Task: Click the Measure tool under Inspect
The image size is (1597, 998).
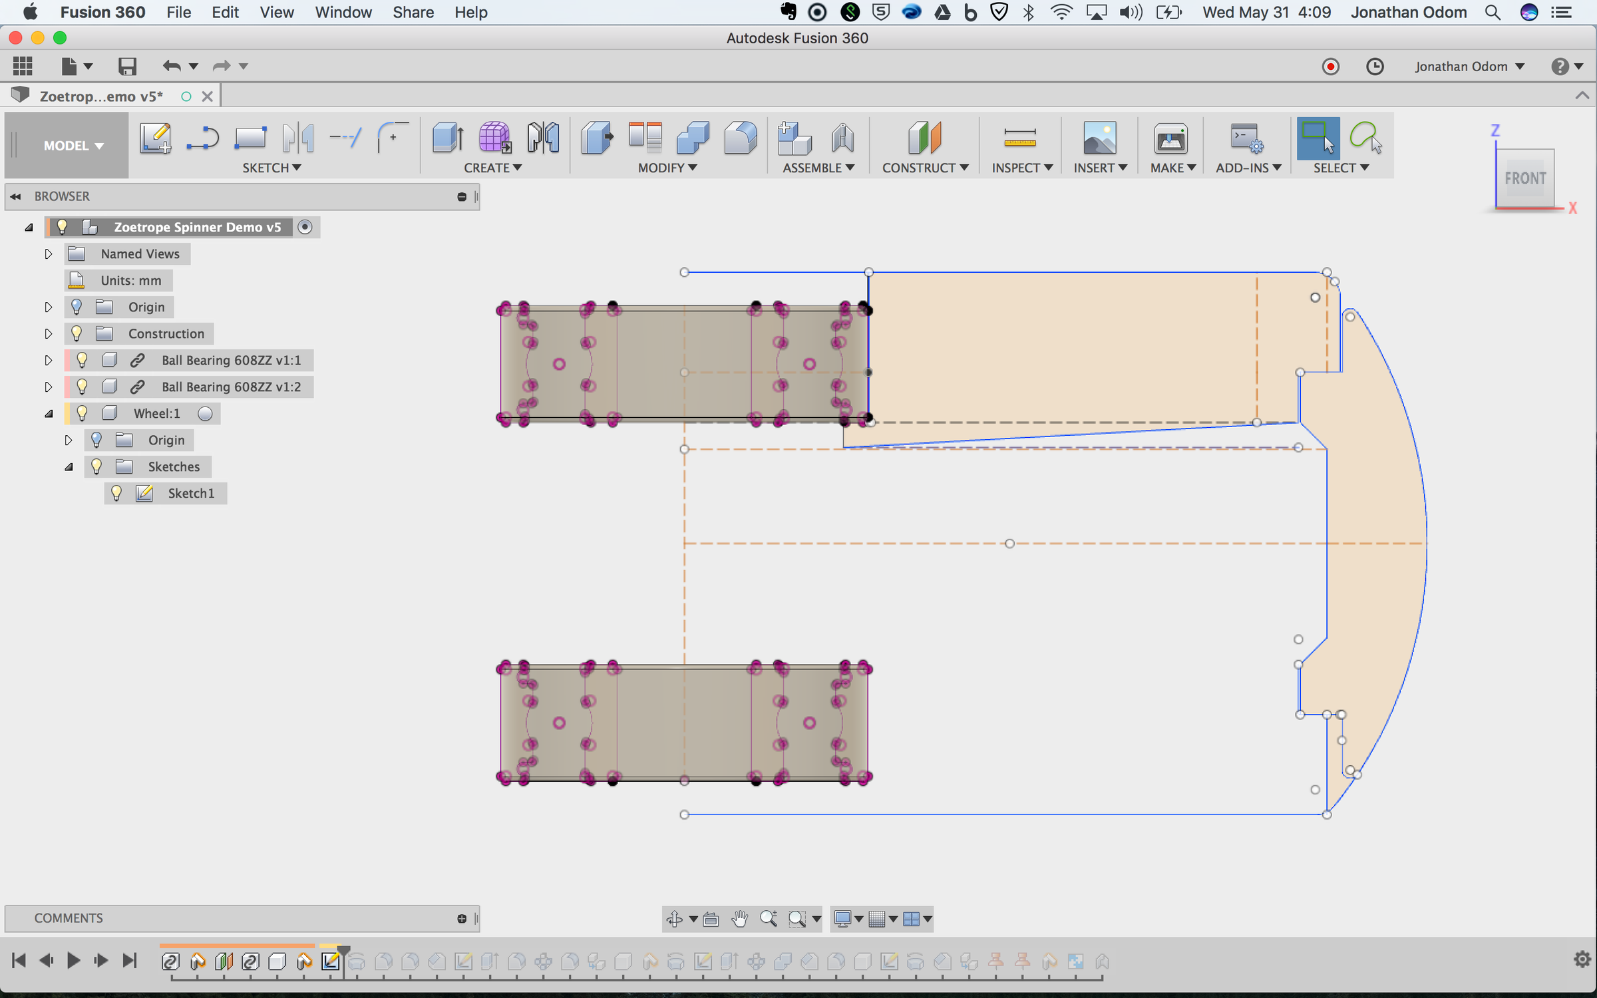Action: coord(1019,138)
